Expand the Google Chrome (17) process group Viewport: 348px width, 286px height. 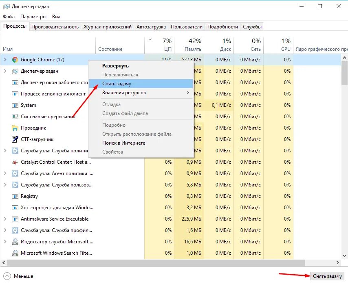pyautogui.click(x=5, y=60)
